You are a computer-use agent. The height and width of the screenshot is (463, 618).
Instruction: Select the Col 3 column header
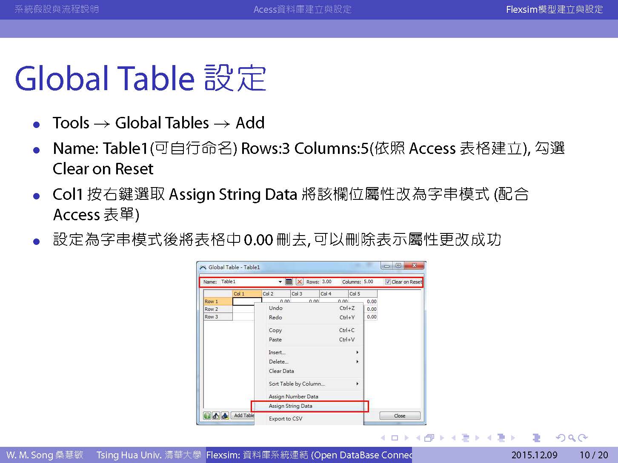tap(304, 294)
